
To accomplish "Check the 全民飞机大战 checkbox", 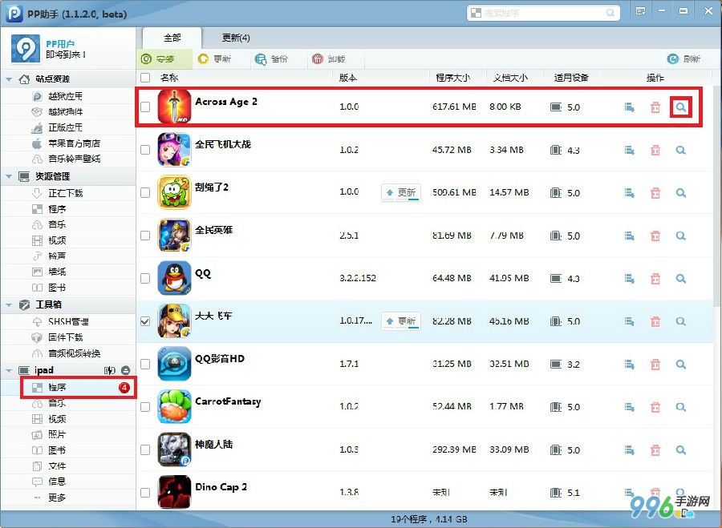I will 145,150.
